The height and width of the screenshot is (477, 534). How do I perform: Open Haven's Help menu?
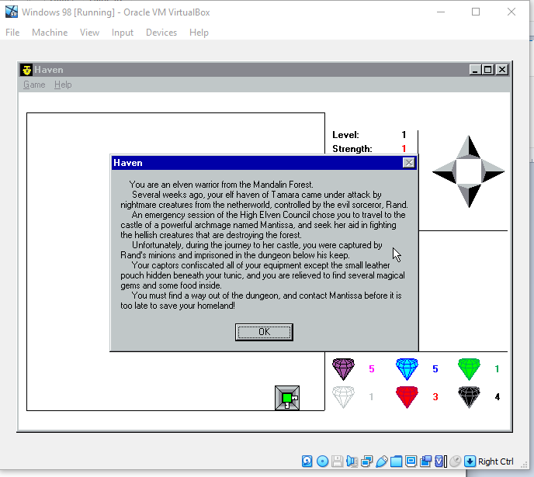(x=63, y=85)
